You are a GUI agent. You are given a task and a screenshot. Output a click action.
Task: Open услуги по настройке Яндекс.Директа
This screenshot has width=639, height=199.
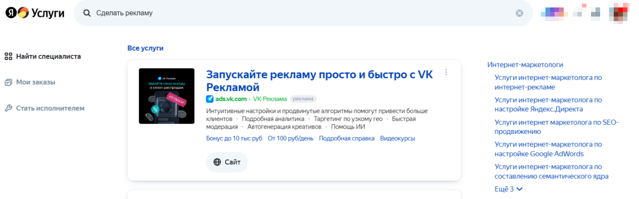[x=548, y=104]
